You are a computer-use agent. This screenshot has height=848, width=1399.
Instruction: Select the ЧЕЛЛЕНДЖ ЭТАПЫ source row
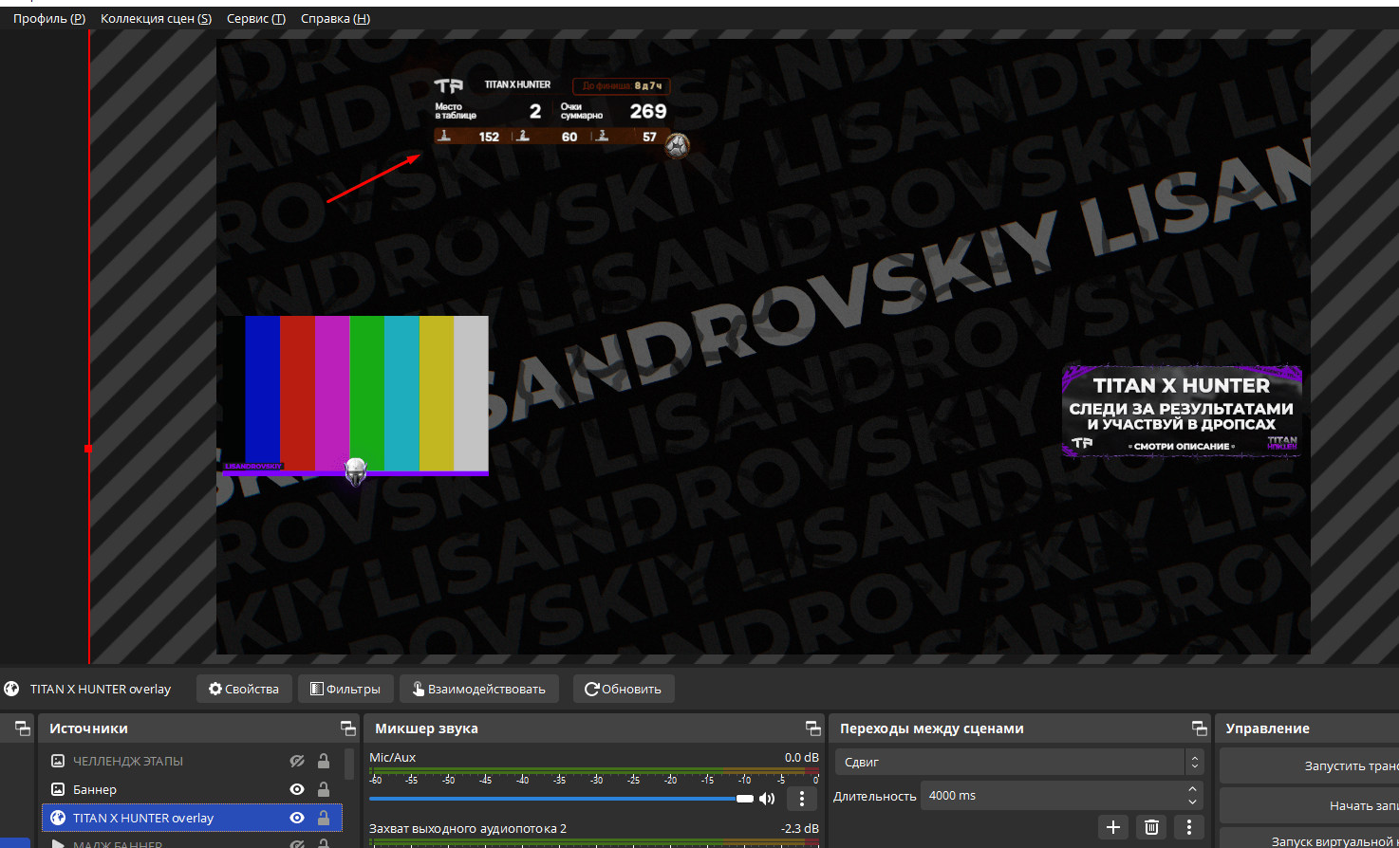[192, 761]
